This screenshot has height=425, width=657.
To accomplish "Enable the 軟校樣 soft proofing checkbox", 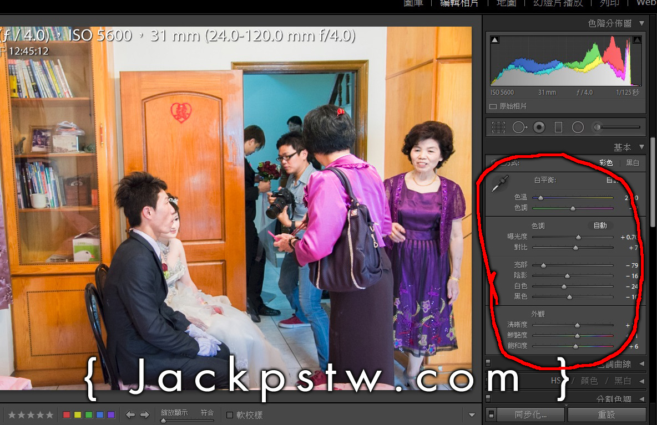I will tap(230, 414).
